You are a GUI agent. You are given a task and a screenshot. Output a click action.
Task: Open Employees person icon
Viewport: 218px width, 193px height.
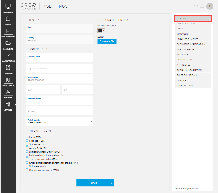click(8, 92)
